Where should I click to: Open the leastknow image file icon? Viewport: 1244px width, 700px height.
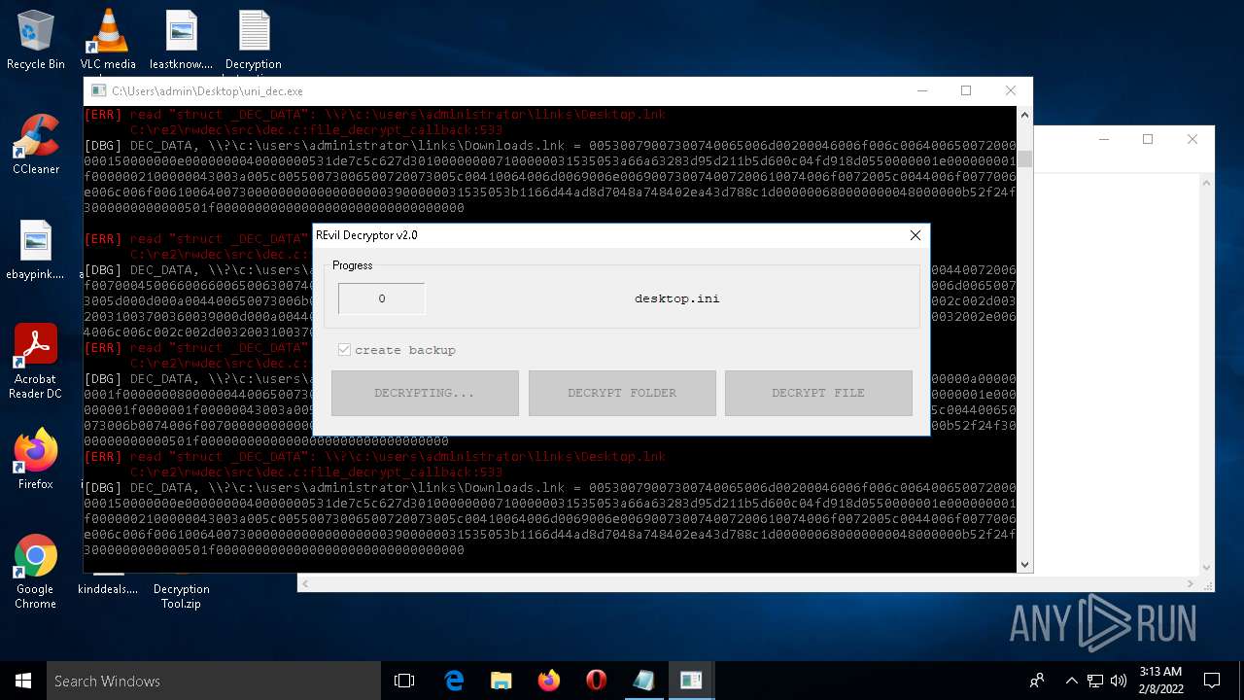(181, 39)
